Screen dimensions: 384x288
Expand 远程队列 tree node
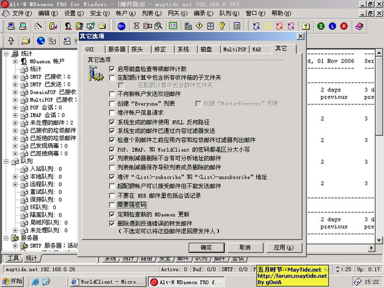15,184
